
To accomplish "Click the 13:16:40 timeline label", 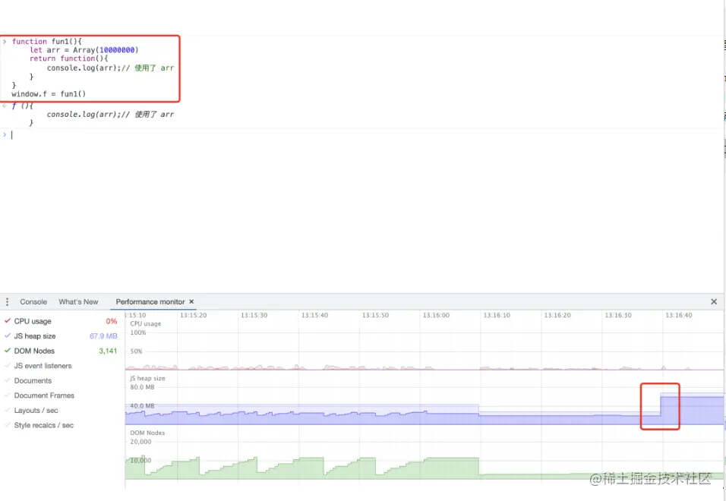I will click(678, 315).
